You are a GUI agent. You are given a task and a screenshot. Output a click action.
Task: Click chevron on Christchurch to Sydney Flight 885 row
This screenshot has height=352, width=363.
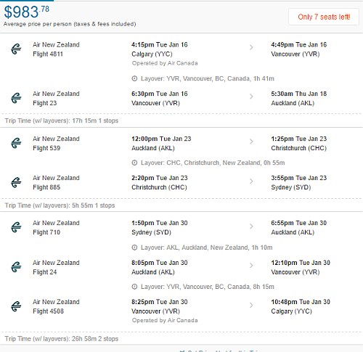pos(251,181)
